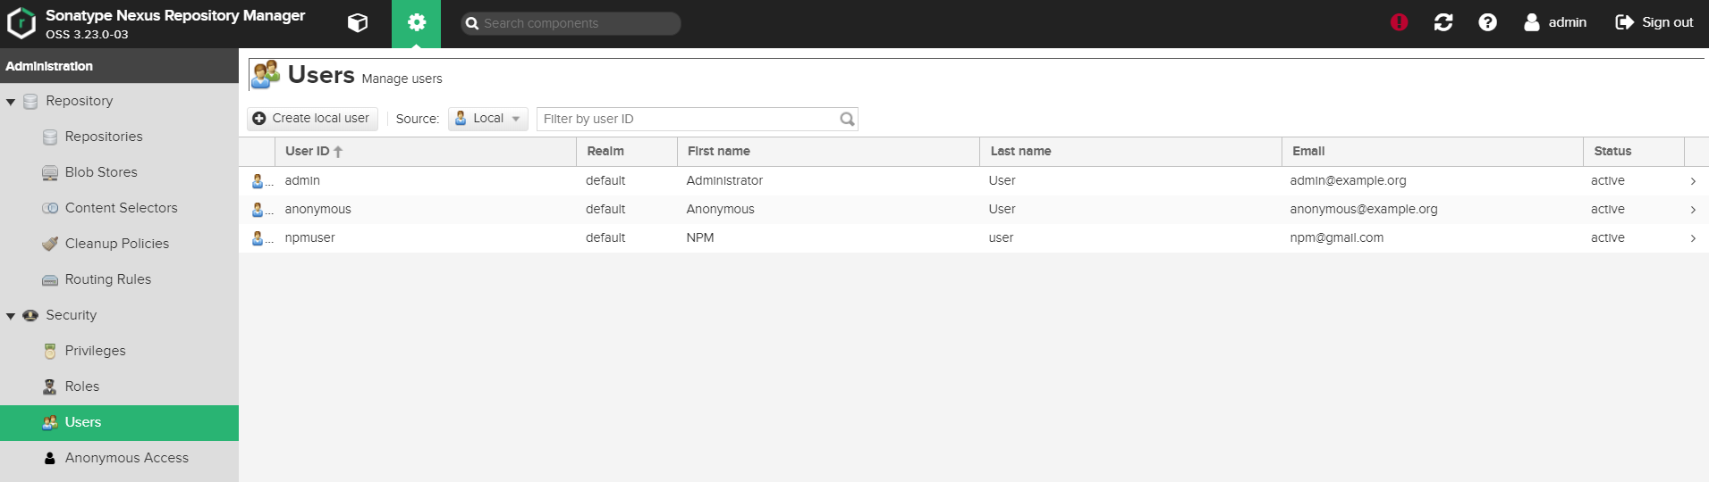
Task: Open the red system status alert icon
Action: click(1399, 22)
